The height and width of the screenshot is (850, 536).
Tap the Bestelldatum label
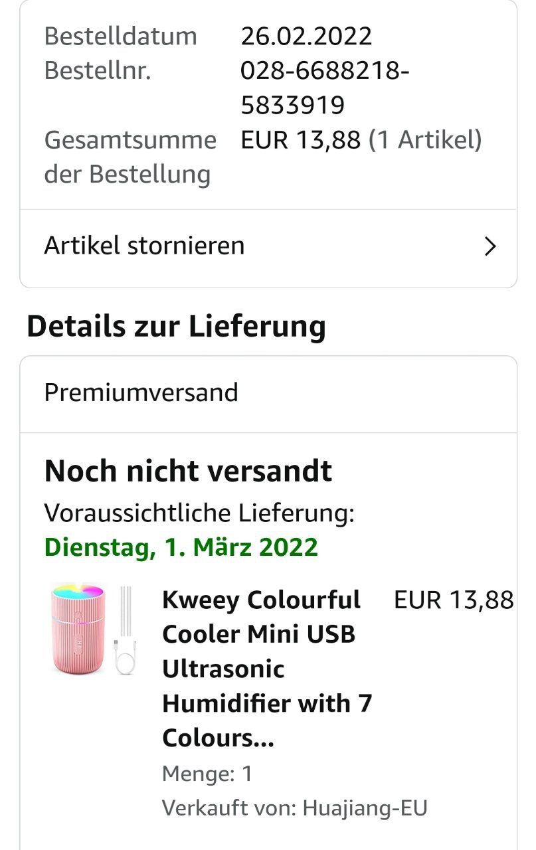pyautogui.click(x=120, y=36)
